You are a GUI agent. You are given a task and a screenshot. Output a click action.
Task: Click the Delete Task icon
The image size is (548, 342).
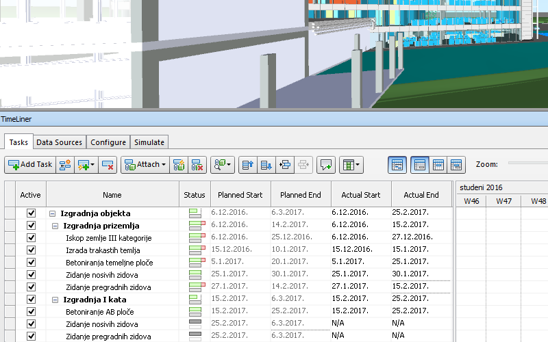107,164
